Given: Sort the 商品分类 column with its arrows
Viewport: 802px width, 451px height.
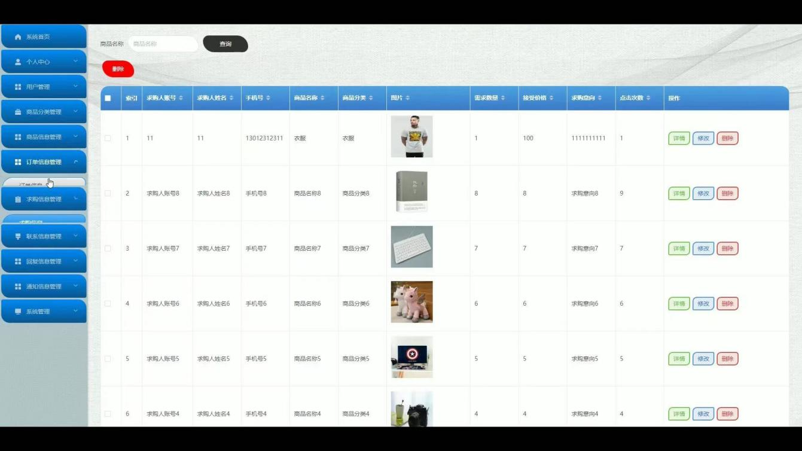Looking at the screenshot, I should coord(371,98).
